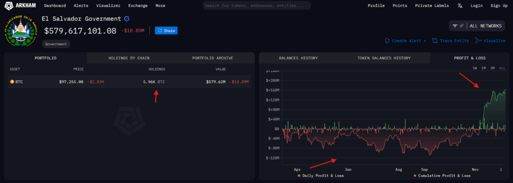
Task: Focus the token search input field
Action: pos(256,5)
